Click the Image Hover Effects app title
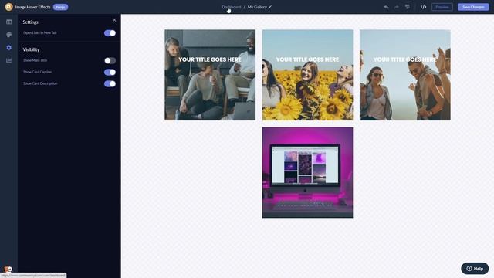Image resolution: width=494 pixels, height=278 pixels. coord(32,7)
